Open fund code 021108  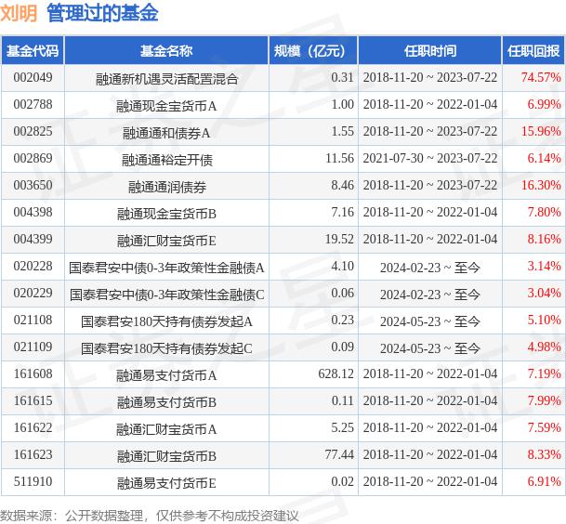click(33, 321)
